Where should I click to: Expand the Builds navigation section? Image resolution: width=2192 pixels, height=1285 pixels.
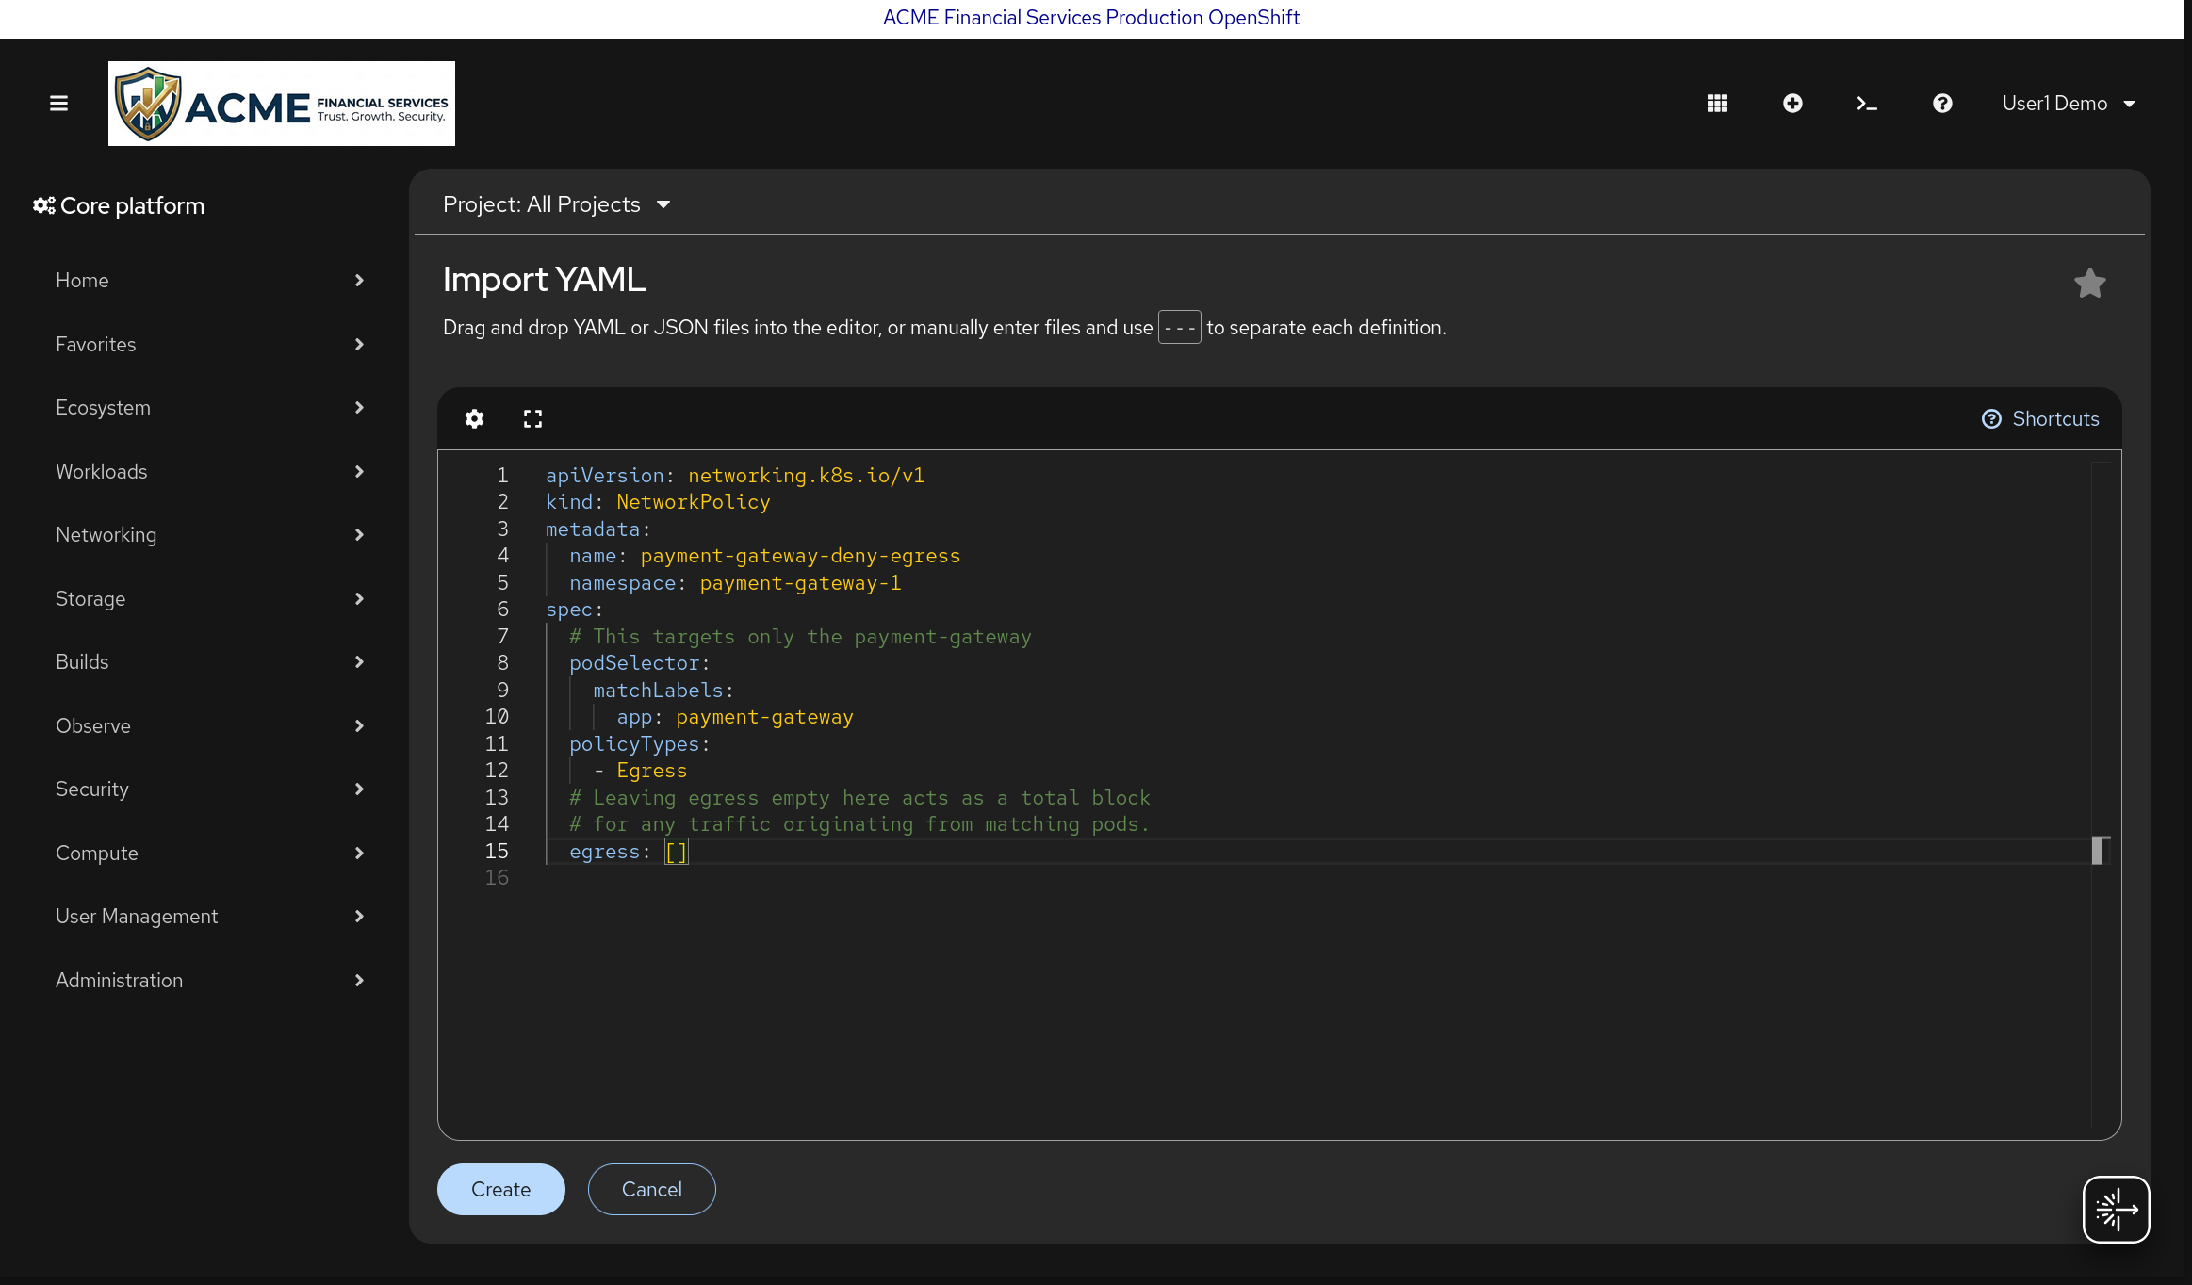[x=209, y=662]
